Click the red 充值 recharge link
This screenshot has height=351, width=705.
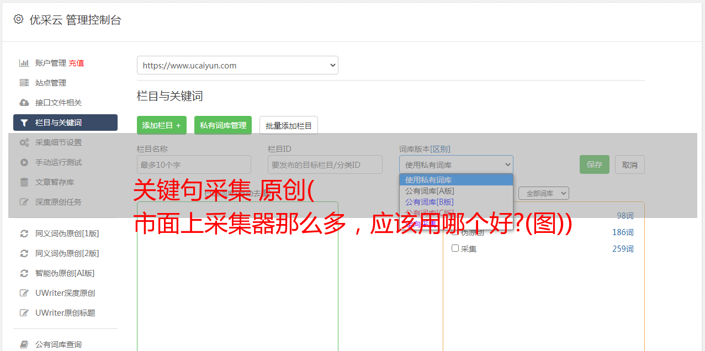tap(76, 63)
